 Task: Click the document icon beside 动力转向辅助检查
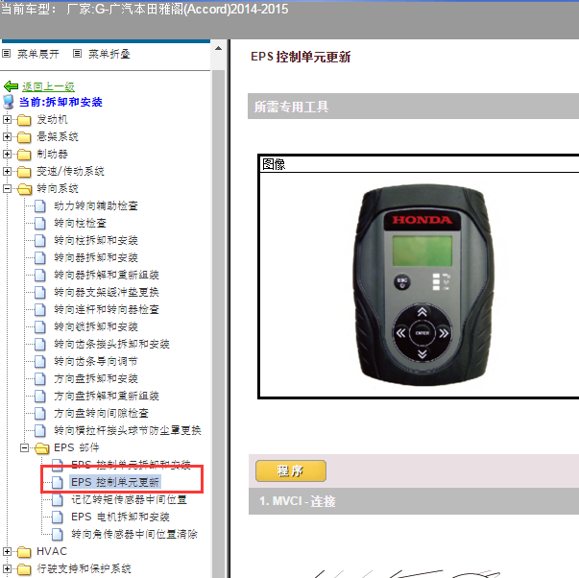click(x=40, y=206)
